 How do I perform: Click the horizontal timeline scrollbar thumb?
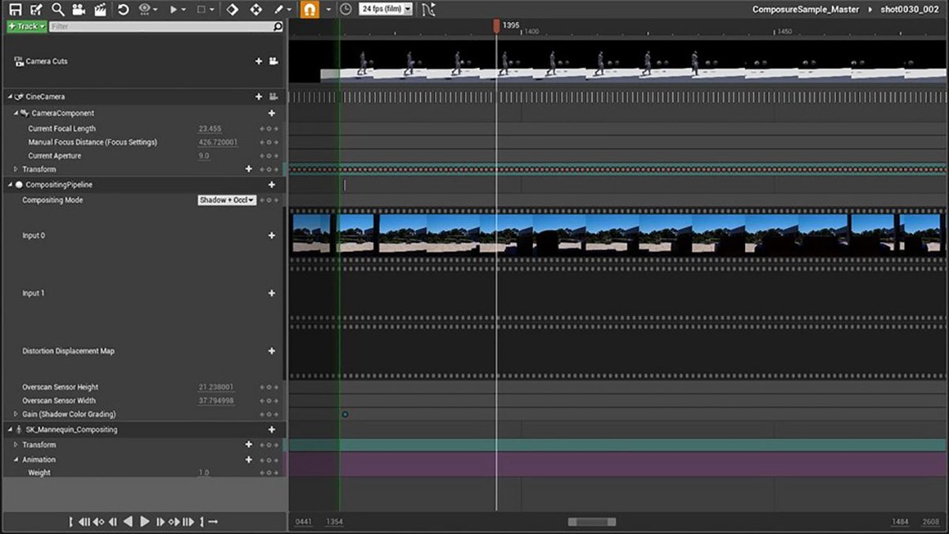[x=592, y=522]
